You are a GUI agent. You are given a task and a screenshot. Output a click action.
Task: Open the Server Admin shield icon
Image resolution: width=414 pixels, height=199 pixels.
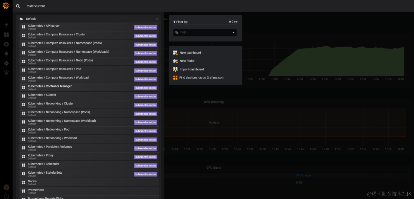[6, 73]
